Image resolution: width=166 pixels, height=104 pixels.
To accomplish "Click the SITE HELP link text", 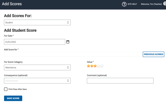I will point(132,4).
